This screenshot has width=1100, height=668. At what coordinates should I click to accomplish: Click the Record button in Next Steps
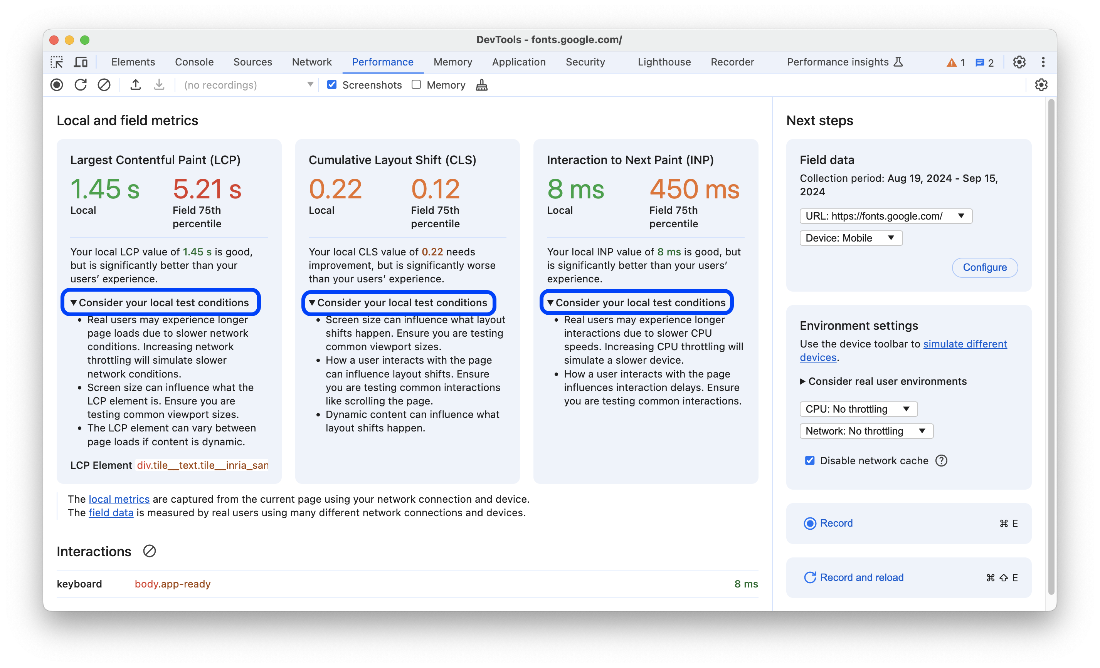tap(835, 523)
